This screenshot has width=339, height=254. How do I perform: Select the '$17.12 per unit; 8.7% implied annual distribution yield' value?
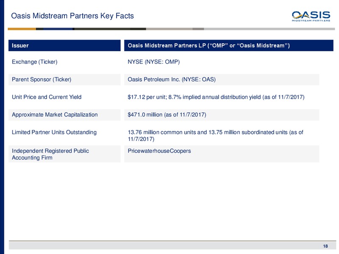point(194,97)
